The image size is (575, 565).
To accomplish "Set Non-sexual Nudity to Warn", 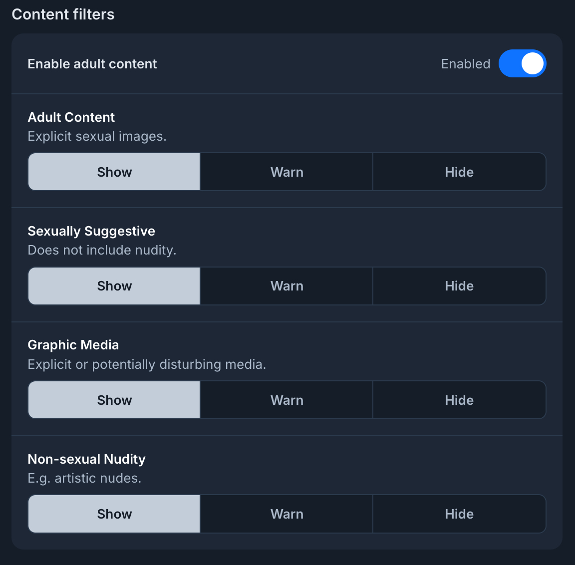I will (x=287, y=514).
